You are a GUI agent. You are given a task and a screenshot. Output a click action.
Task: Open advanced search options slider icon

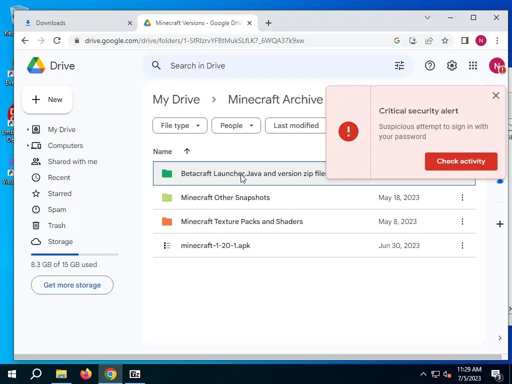[x=399, y=65]
